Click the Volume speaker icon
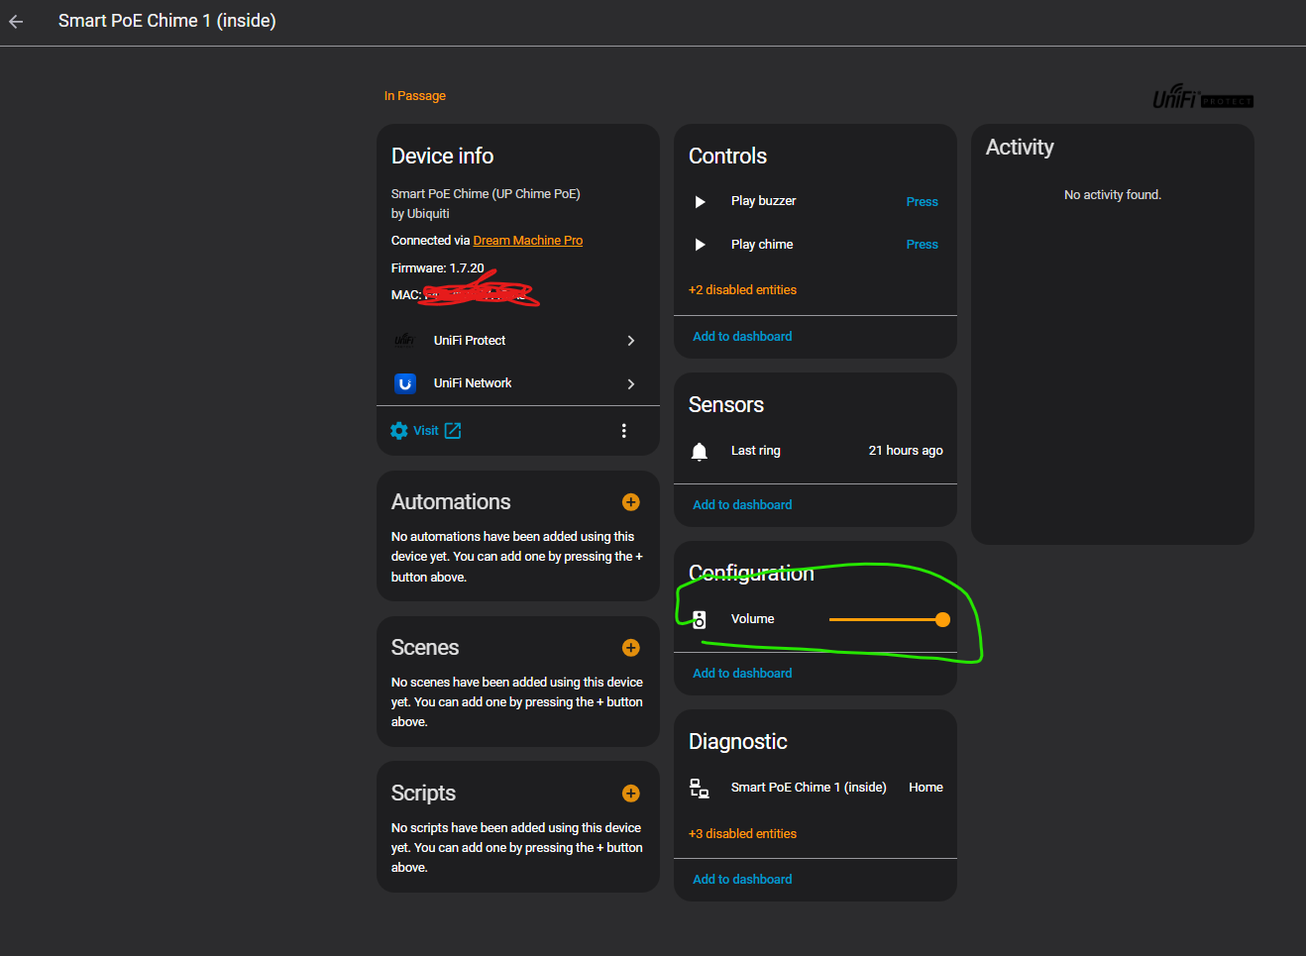Screen dimensions: 1306x956 700,620
